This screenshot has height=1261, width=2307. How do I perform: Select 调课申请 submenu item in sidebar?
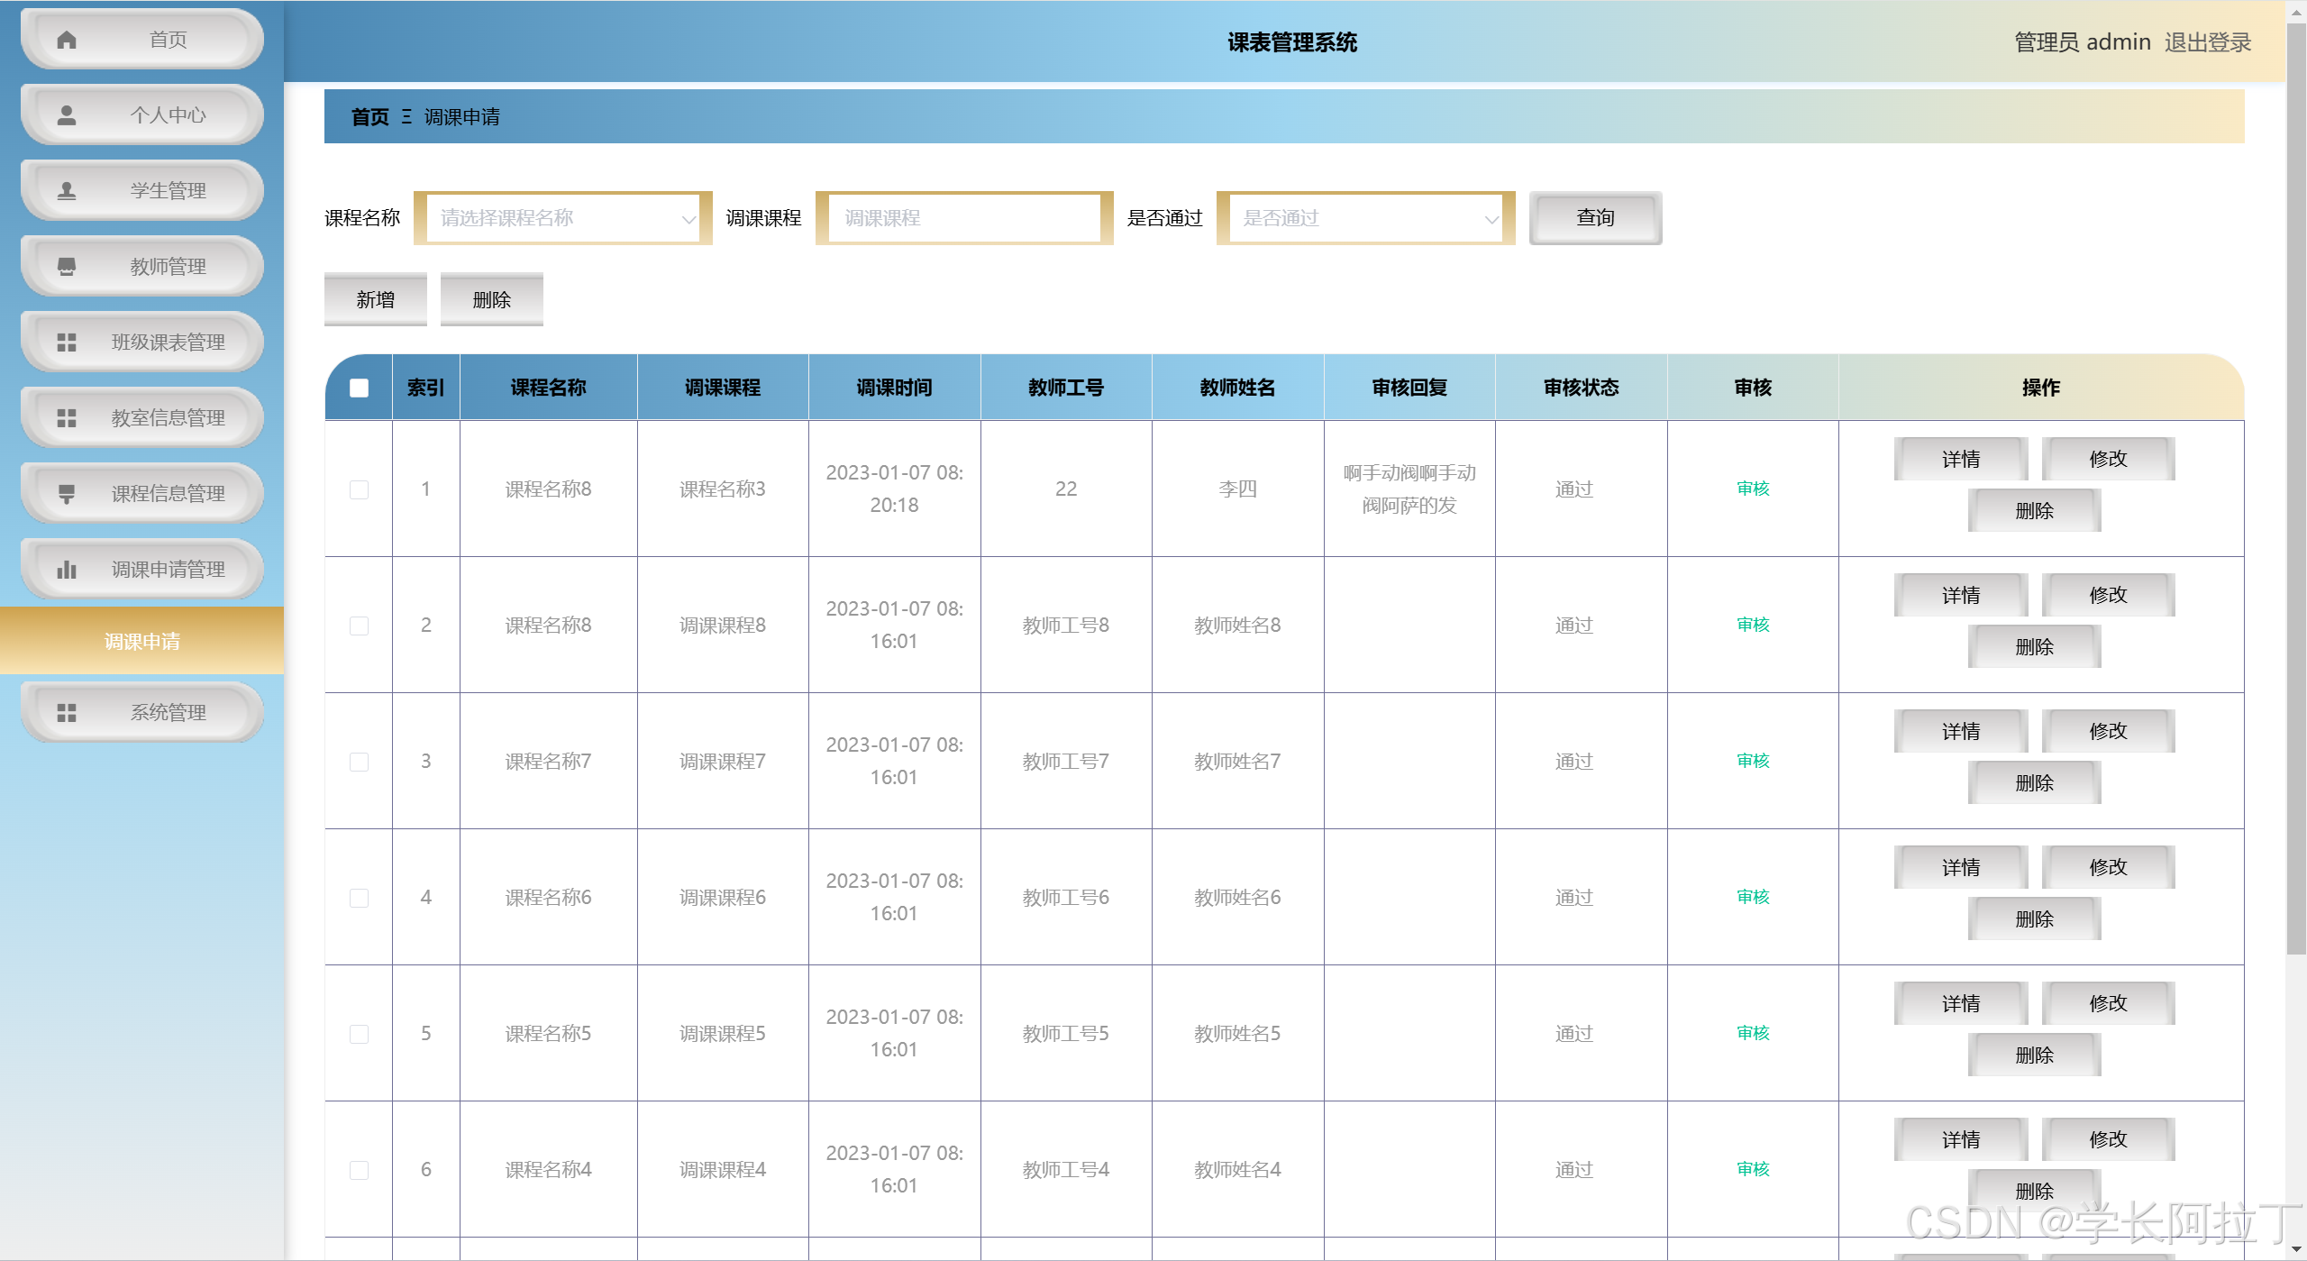(x=142, y=641)
